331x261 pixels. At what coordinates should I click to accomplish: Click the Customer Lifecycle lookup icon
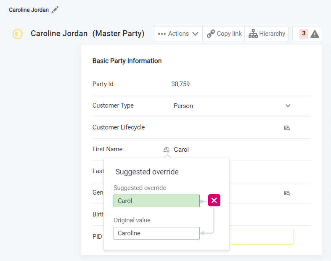[x=287, y=128]
